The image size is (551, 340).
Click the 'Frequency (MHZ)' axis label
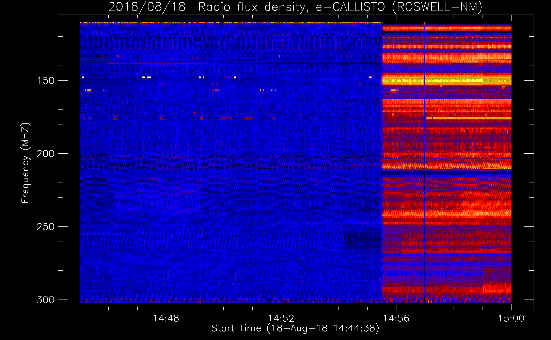26,163
